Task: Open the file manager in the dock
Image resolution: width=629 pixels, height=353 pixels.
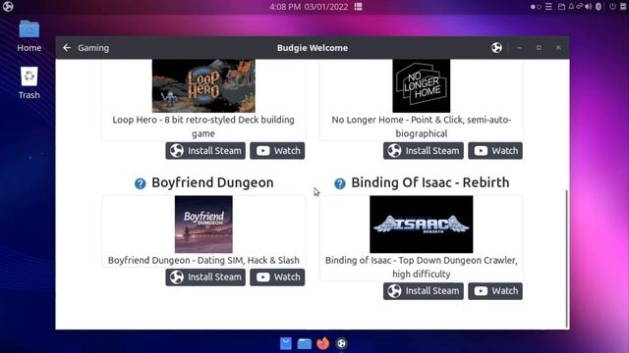Action: point(304,343)
